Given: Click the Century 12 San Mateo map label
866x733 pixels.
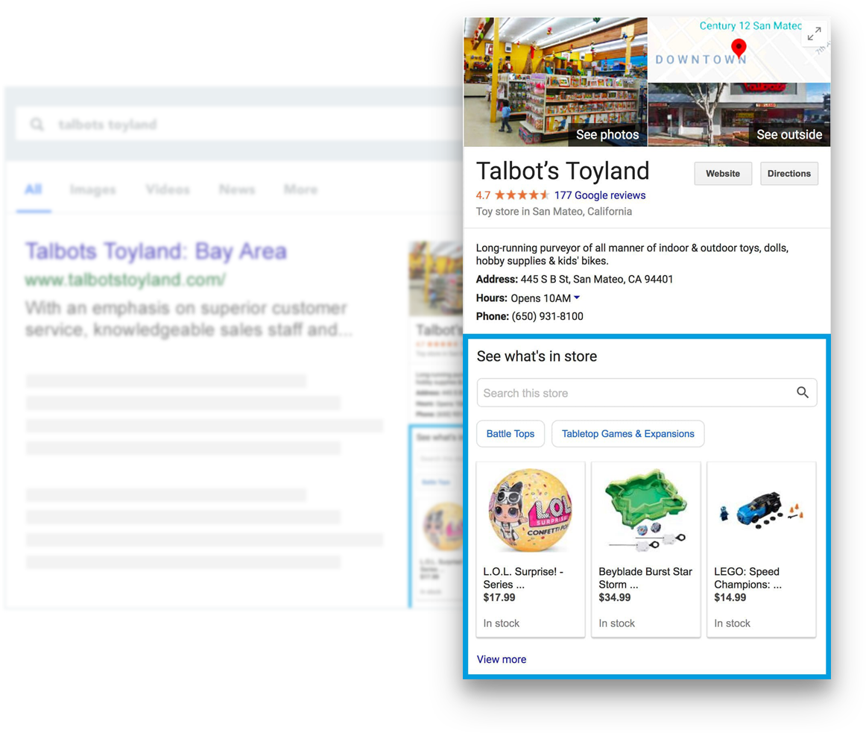Looking at the screenshot, I should (750, 25).
